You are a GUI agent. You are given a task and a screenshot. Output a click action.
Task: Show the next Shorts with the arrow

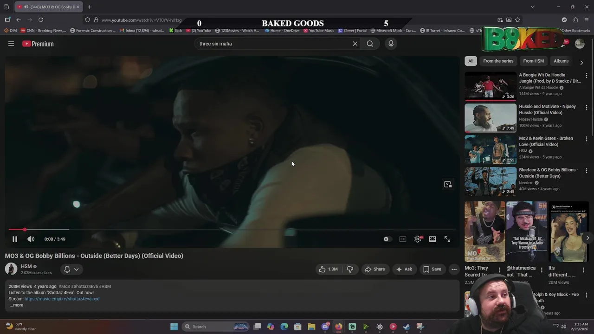588,238
